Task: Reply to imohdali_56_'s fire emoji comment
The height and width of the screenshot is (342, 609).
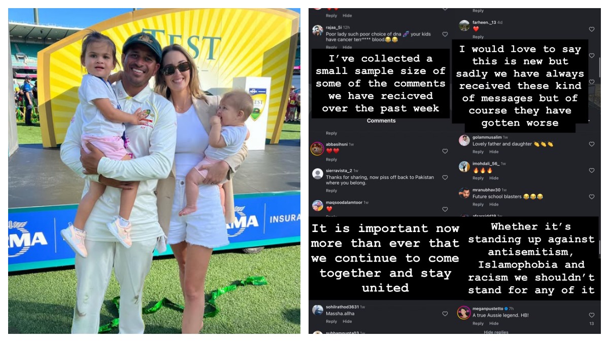Action: coord(478,178)
